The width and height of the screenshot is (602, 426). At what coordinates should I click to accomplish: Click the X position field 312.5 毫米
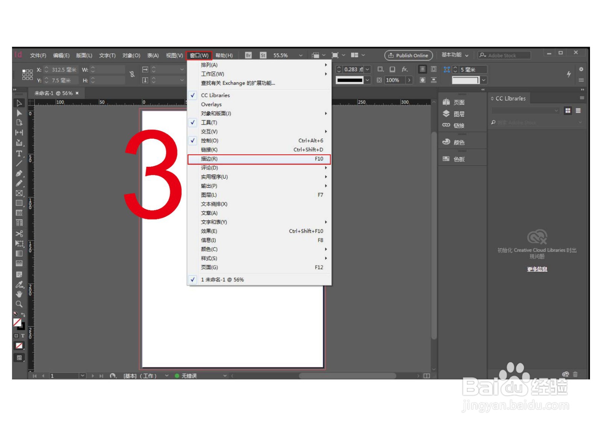point(64,70)
